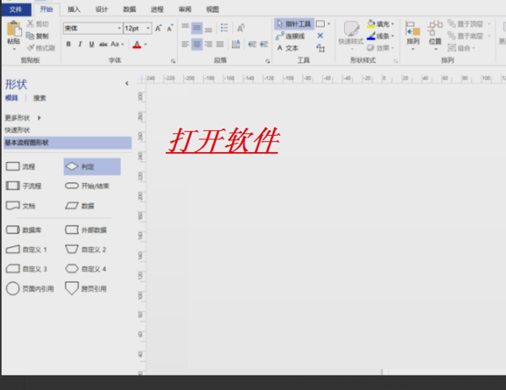Toggle Italic formatting

click(x=80, y=44)
